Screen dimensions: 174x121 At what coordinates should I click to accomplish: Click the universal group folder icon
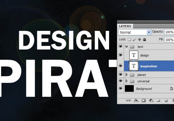point(132,81)
